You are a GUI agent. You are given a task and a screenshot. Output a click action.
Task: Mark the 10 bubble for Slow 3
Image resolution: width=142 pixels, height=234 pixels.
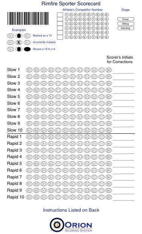pos(36,83)
